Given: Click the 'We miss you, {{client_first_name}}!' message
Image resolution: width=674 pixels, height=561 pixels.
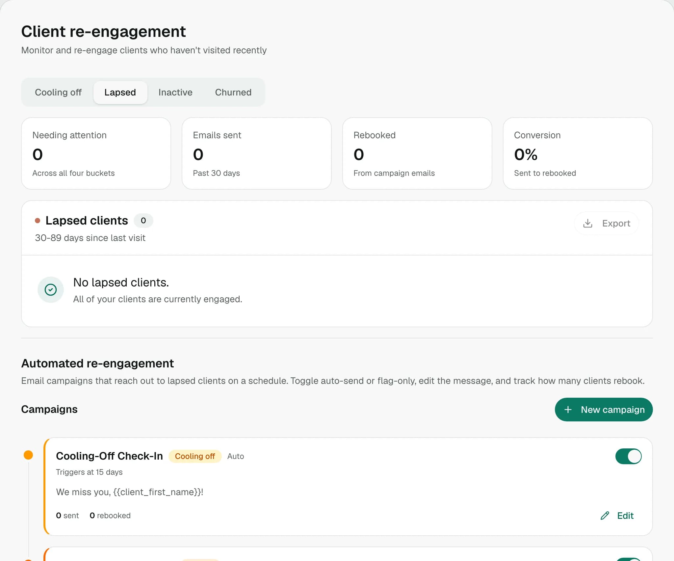Looking at the screenshot, I should (130, 492).
